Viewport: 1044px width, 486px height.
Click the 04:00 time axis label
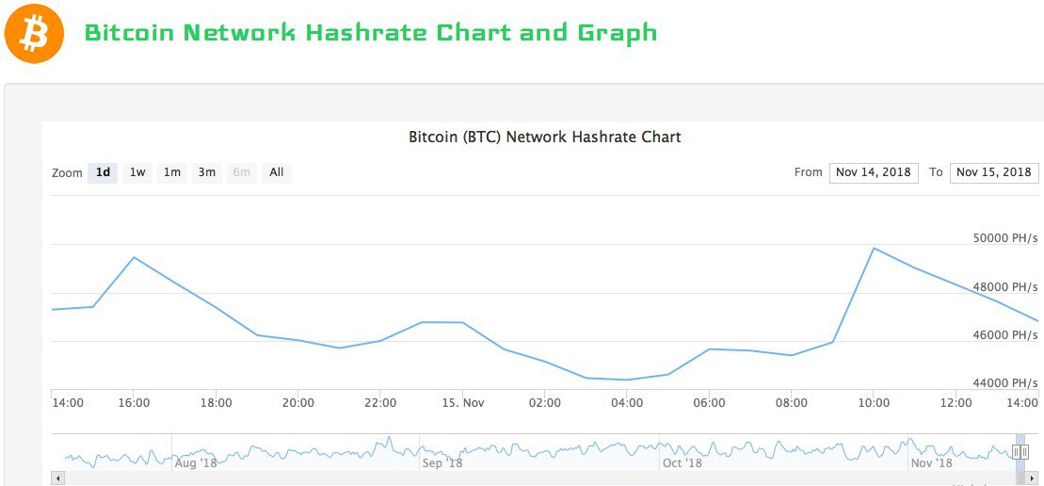tap(627, 403)
